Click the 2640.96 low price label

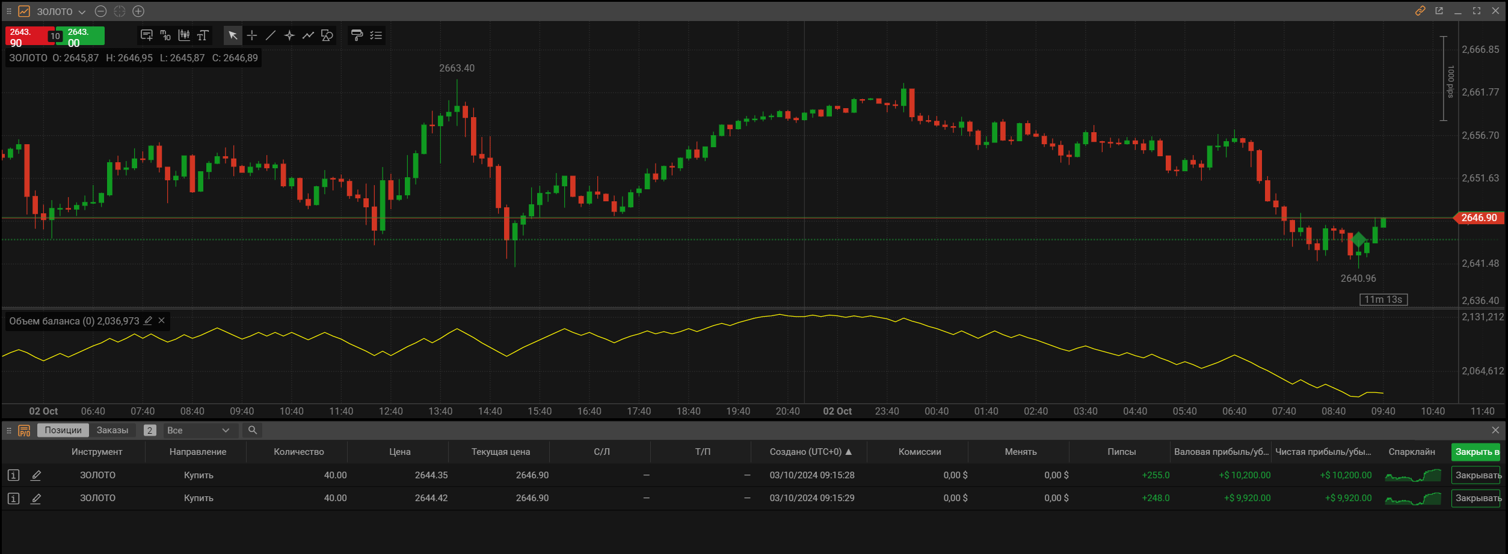pyautogui.click(x=1358, y=278)
